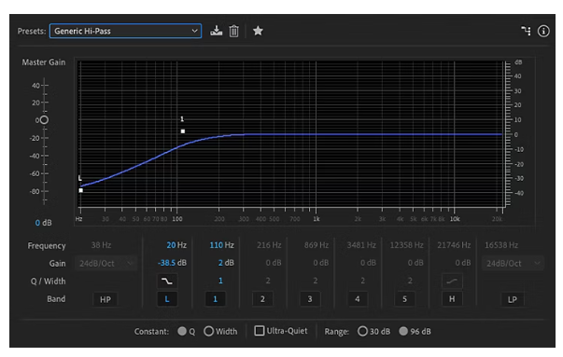Click band 1 Q/Width value
Screen dimensions: 563x357
[220, 281]
